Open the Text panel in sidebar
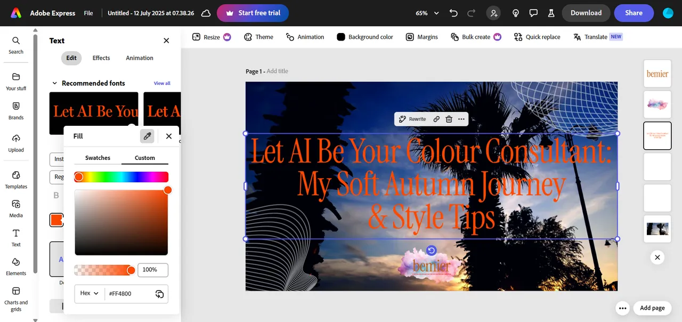The image size is (682, 322). (x=16, y=238)
